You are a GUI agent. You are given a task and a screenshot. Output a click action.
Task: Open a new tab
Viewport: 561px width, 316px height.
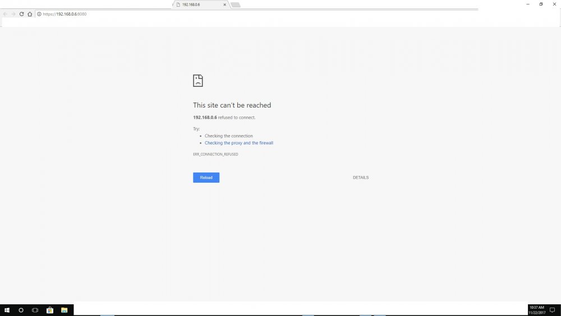[236, 4]
